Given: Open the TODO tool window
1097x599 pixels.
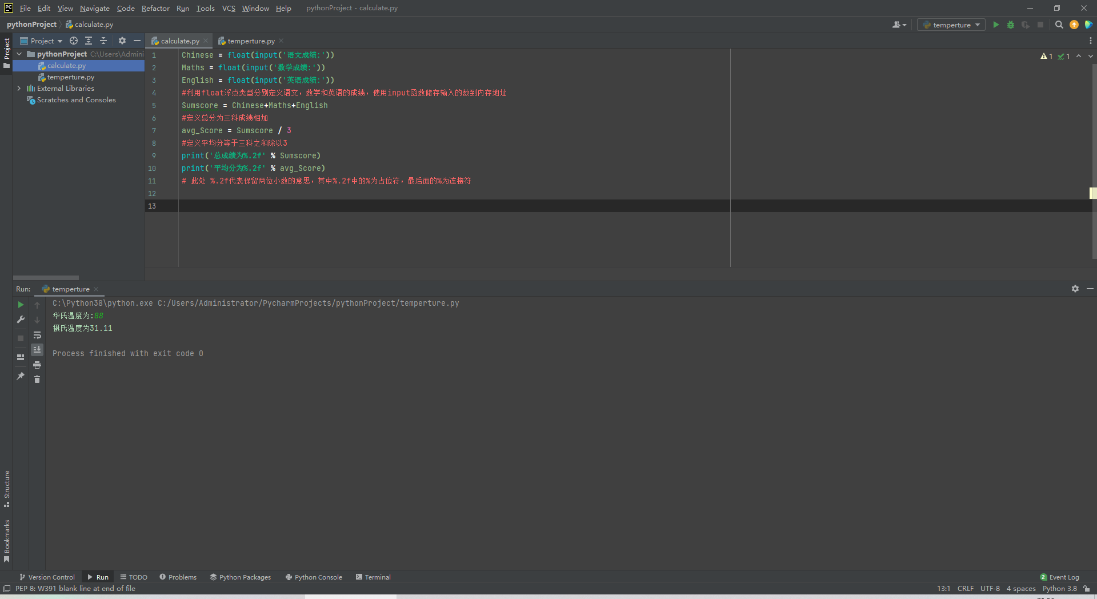Looking at the screenshot, I should (134, 577).
